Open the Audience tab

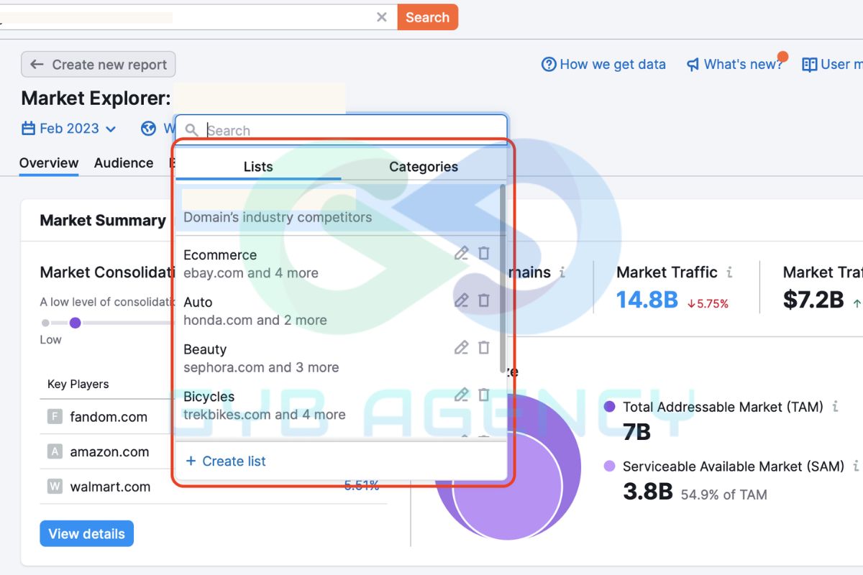click(124, 163)
